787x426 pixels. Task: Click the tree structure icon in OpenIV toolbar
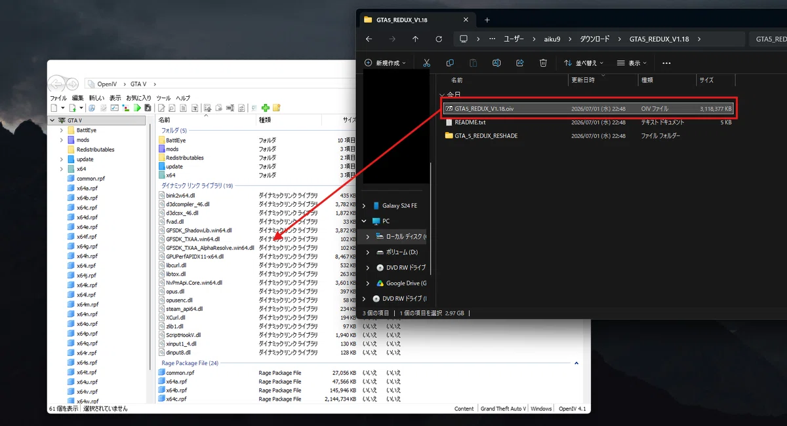125,108
